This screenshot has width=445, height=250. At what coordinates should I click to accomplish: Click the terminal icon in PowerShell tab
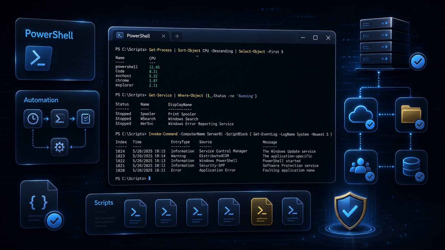[120, 35]
